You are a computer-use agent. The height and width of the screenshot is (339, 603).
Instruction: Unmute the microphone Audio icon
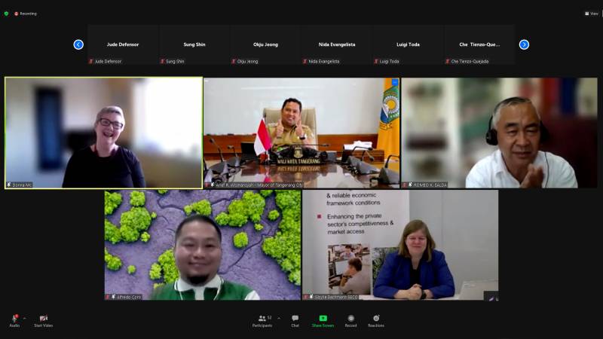tap(14, 319)
